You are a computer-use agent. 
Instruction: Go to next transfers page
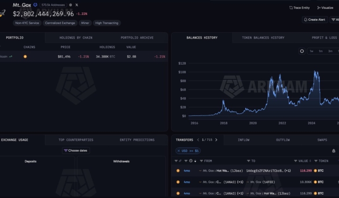click(216, 140)
